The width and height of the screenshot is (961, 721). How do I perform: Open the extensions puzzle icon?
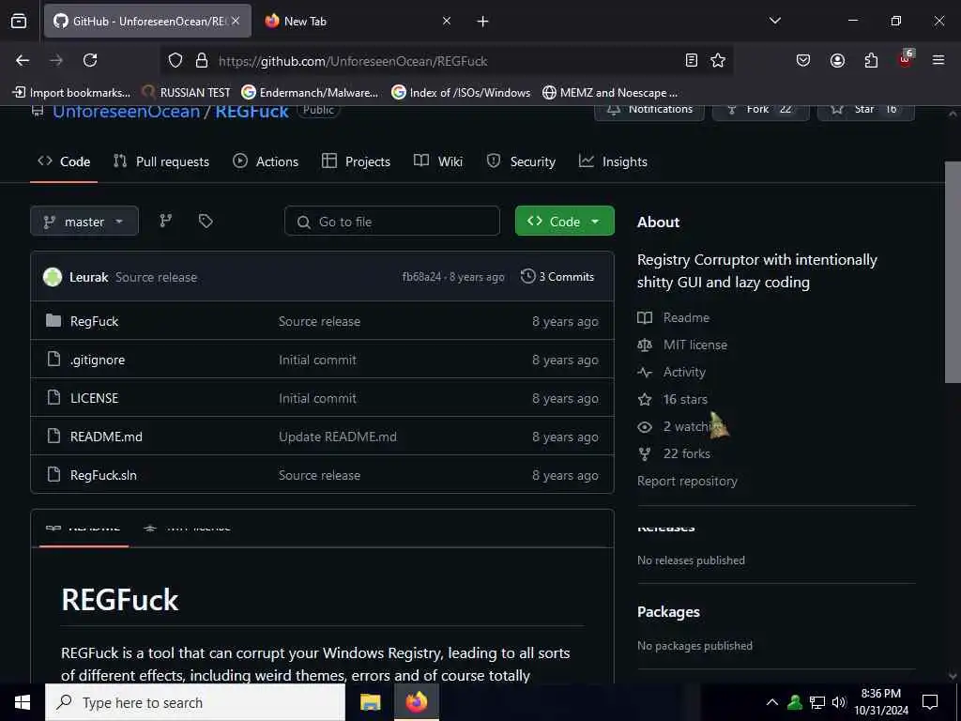tap(871, 60)
